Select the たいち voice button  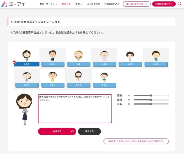tap(156, 64)
